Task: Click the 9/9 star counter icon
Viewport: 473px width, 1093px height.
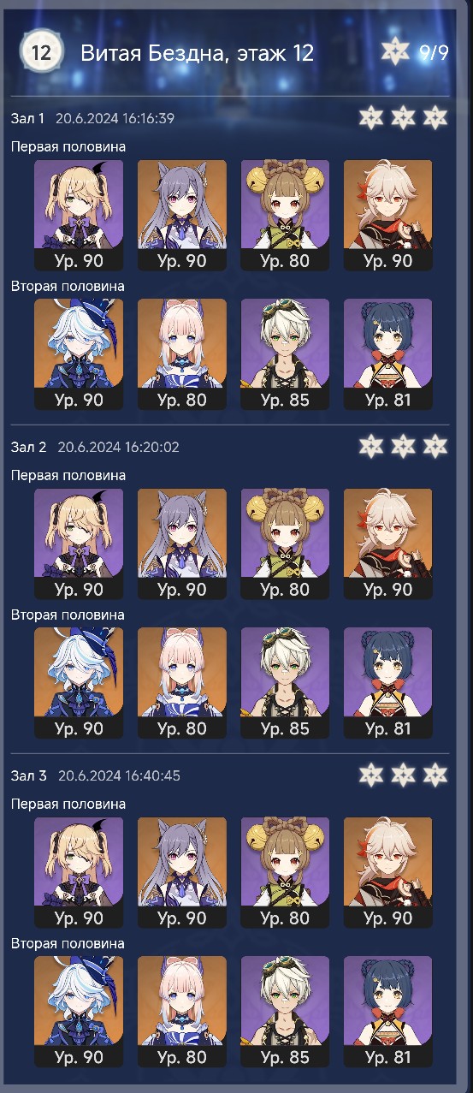Action: 396,52
